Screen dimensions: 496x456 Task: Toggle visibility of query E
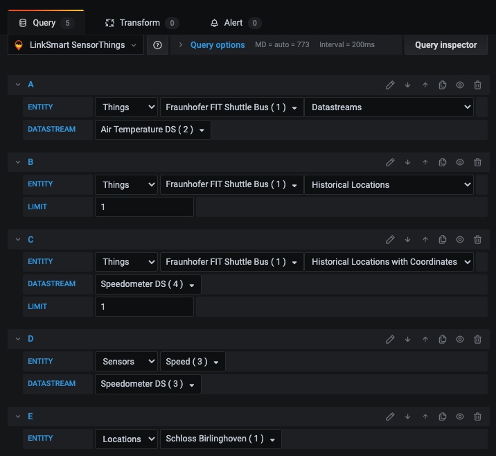(460, 416)
